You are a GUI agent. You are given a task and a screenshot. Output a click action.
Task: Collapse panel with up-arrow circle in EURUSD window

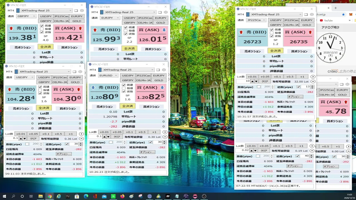(165, 137)
